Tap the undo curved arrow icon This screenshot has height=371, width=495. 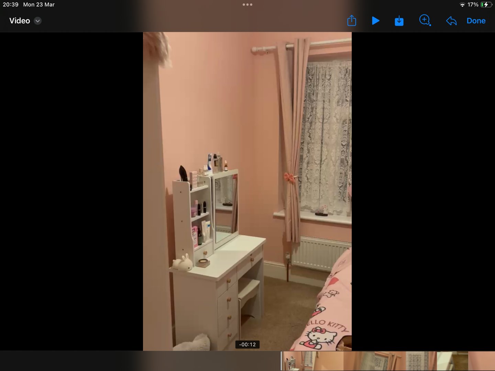[451, 21]
